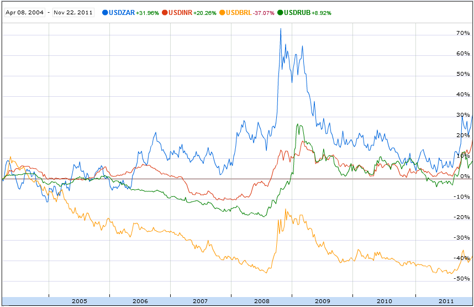Select the 2007 label on timeline
The height and width of the screenshot is (307, 474).
tap(201, 301)
